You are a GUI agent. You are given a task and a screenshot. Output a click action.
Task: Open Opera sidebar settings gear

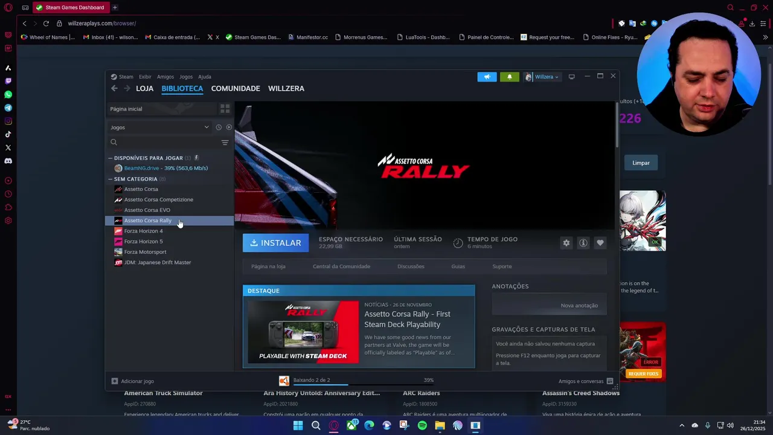(8, 221)
